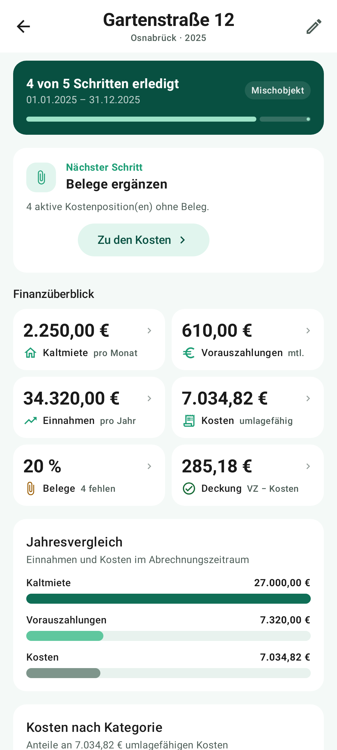Image resolution: width=337 pixels, height=750 pixels.
Task: Tap the paperclip icon beside Belege ergänzen
Action: pos(41,177)
